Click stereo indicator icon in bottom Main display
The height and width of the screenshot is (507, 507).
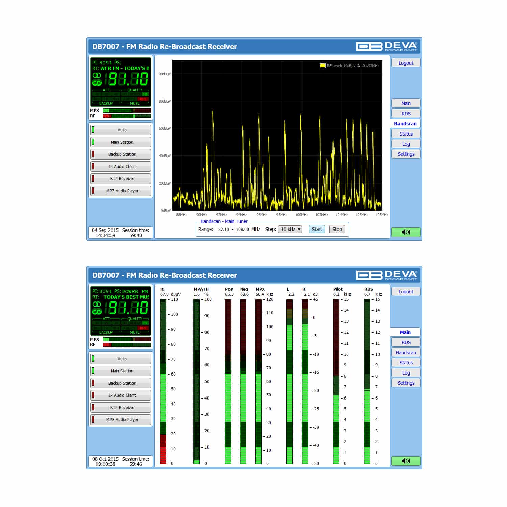click(x=97, y=304)
